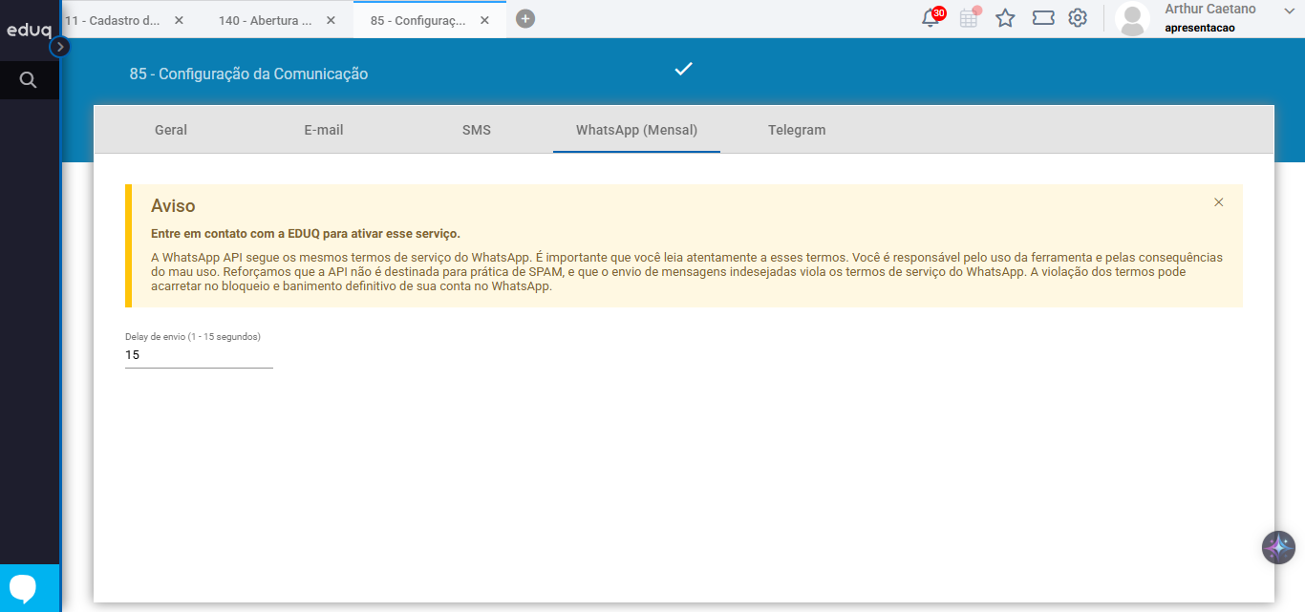Open favorites star icon
The width and height of the screenshot is (1305, 612).
[1005, 18]
